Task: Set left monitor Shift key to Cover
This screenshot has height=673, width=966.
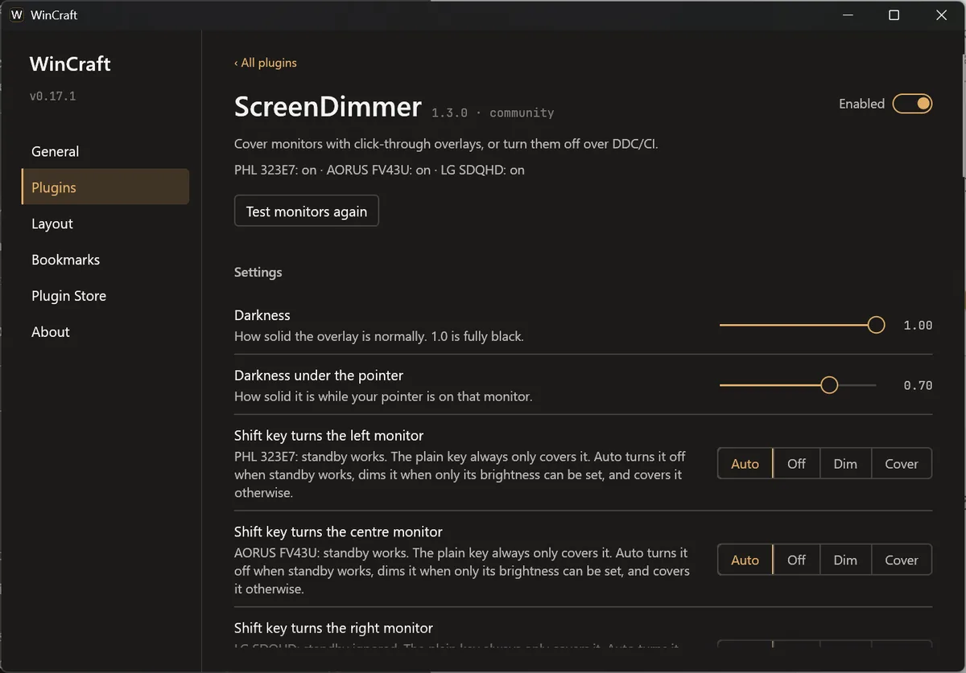Action: 902,464
